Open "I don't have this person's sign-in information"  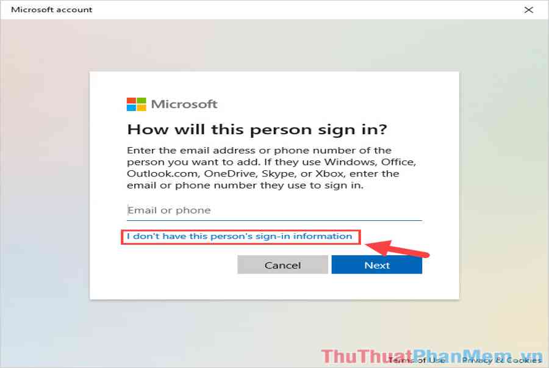pos(240,236)
